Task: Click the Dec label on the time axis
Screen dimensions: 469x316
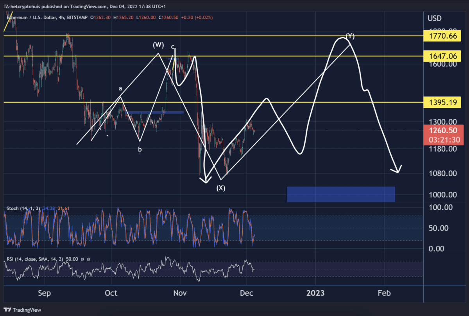Action: (247, 293)
